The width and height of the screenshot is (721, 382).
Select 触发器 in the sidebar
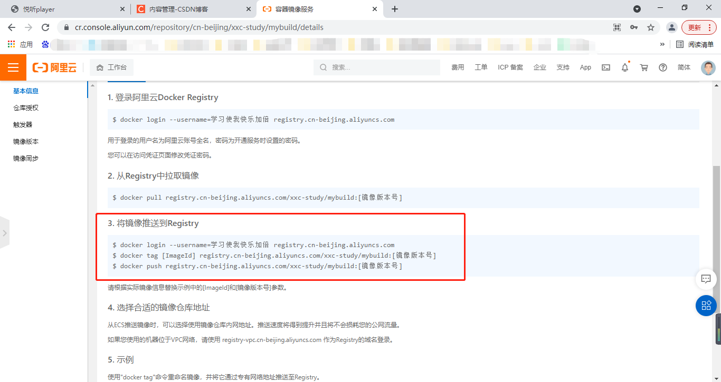[x=23, y=125]
